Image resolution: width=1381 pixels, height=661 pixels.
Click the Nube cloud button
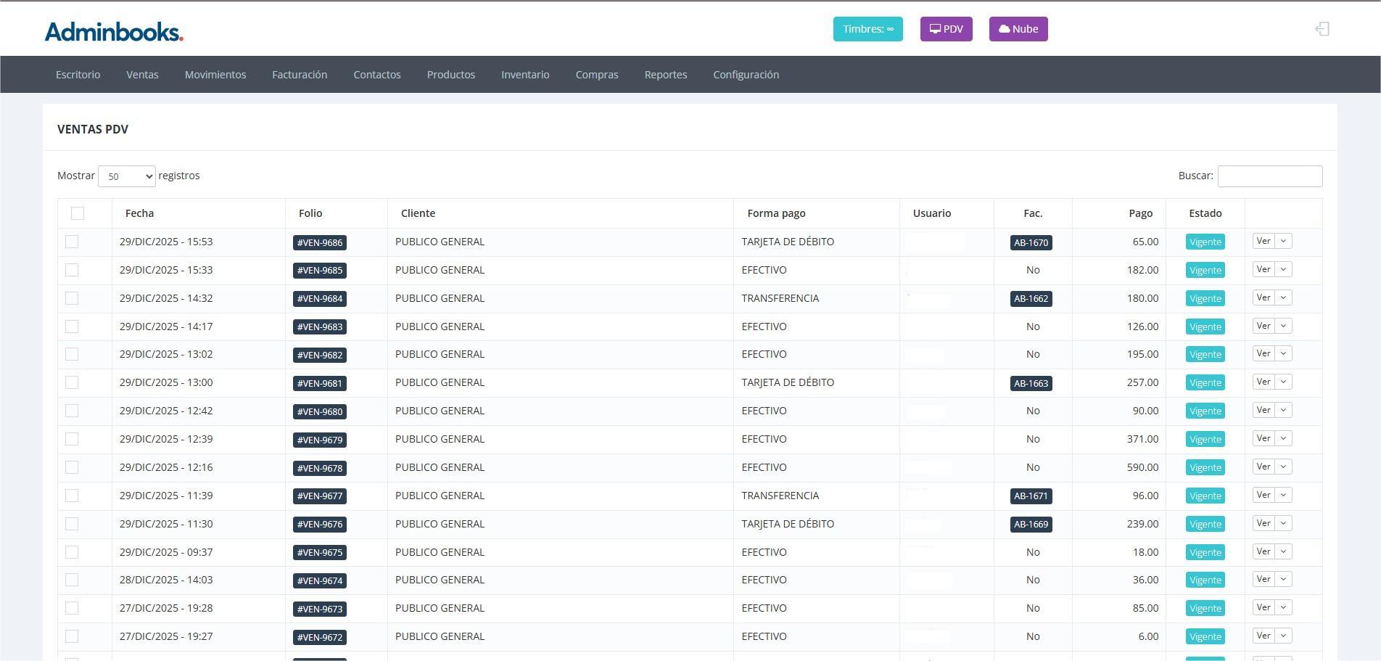coord(1018,29)
